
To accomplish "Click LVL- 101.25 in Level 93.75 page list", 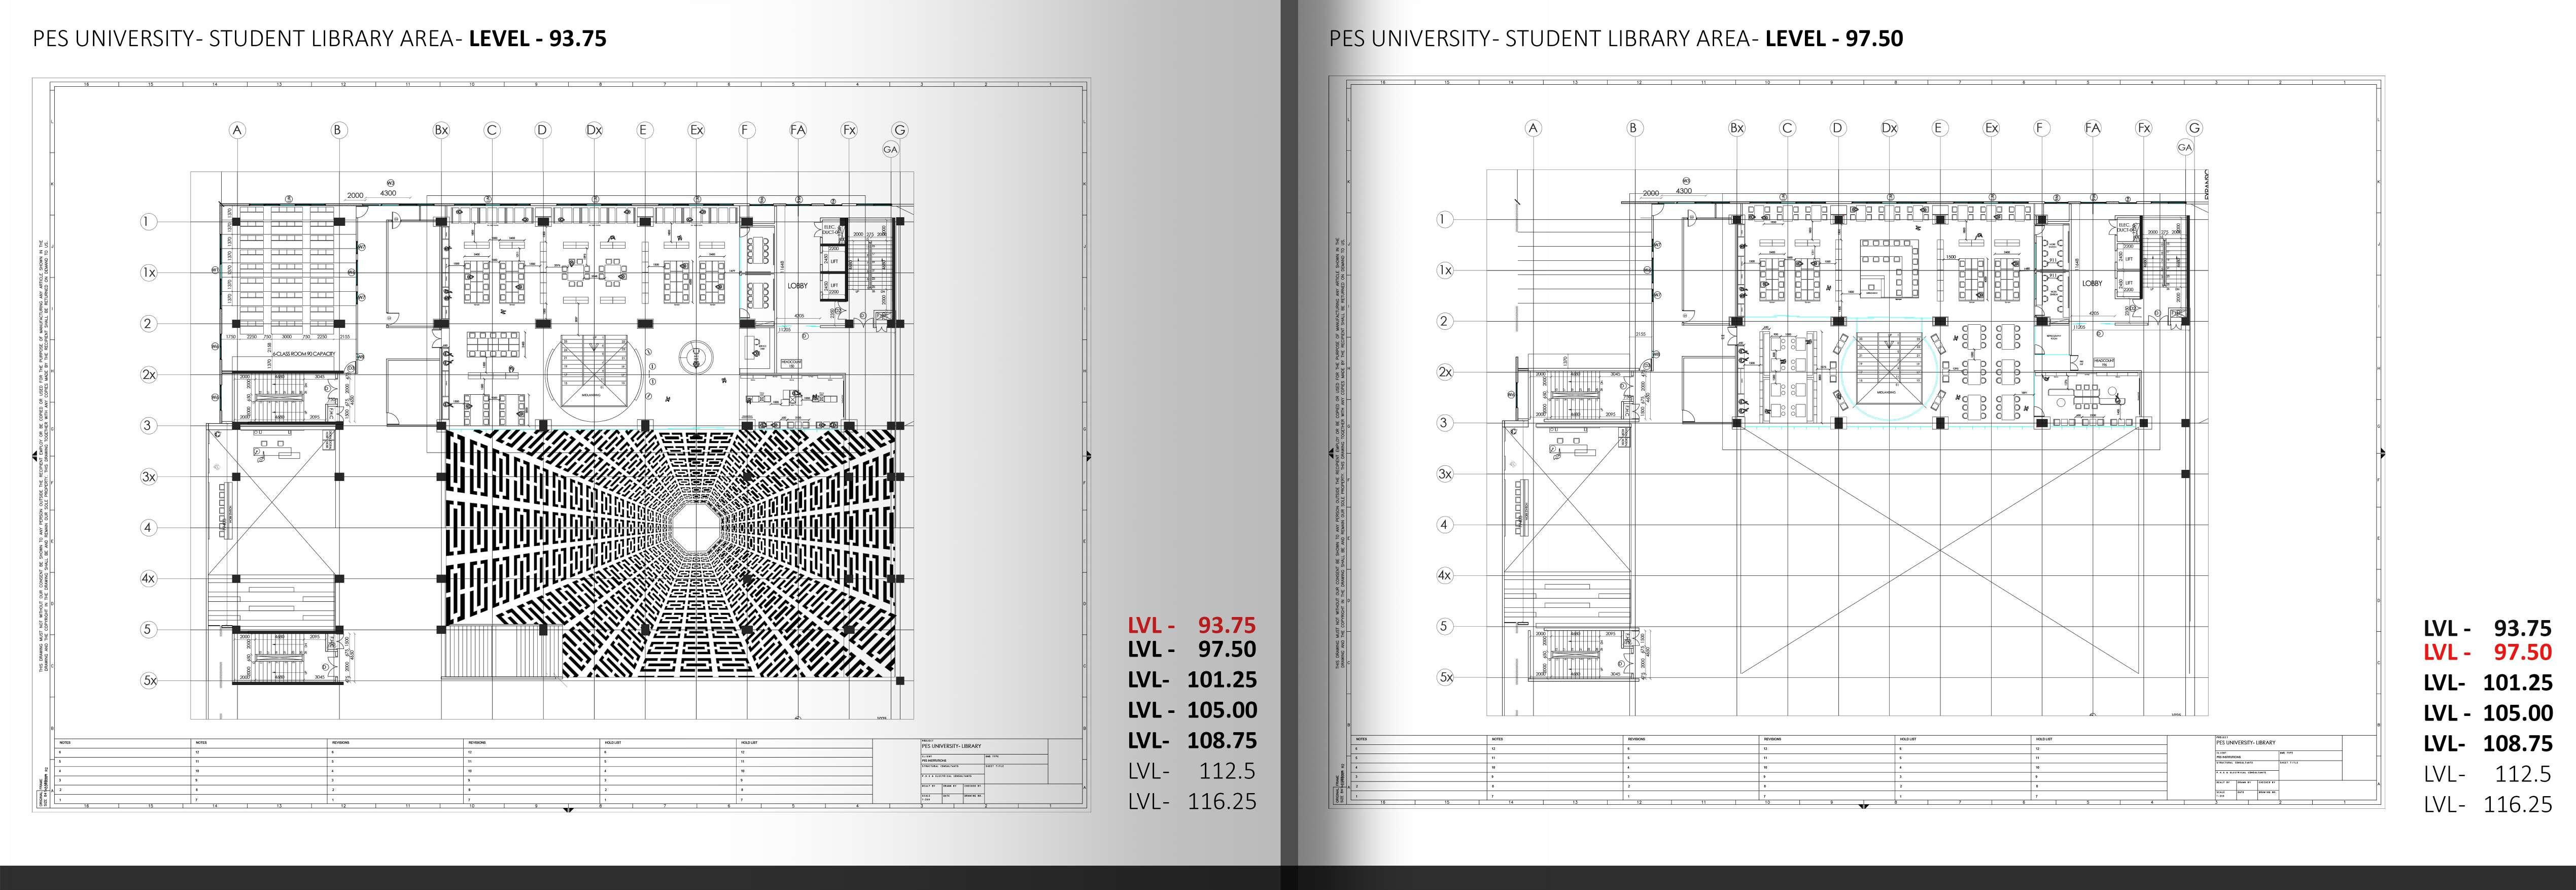I will coord(1191,680).
